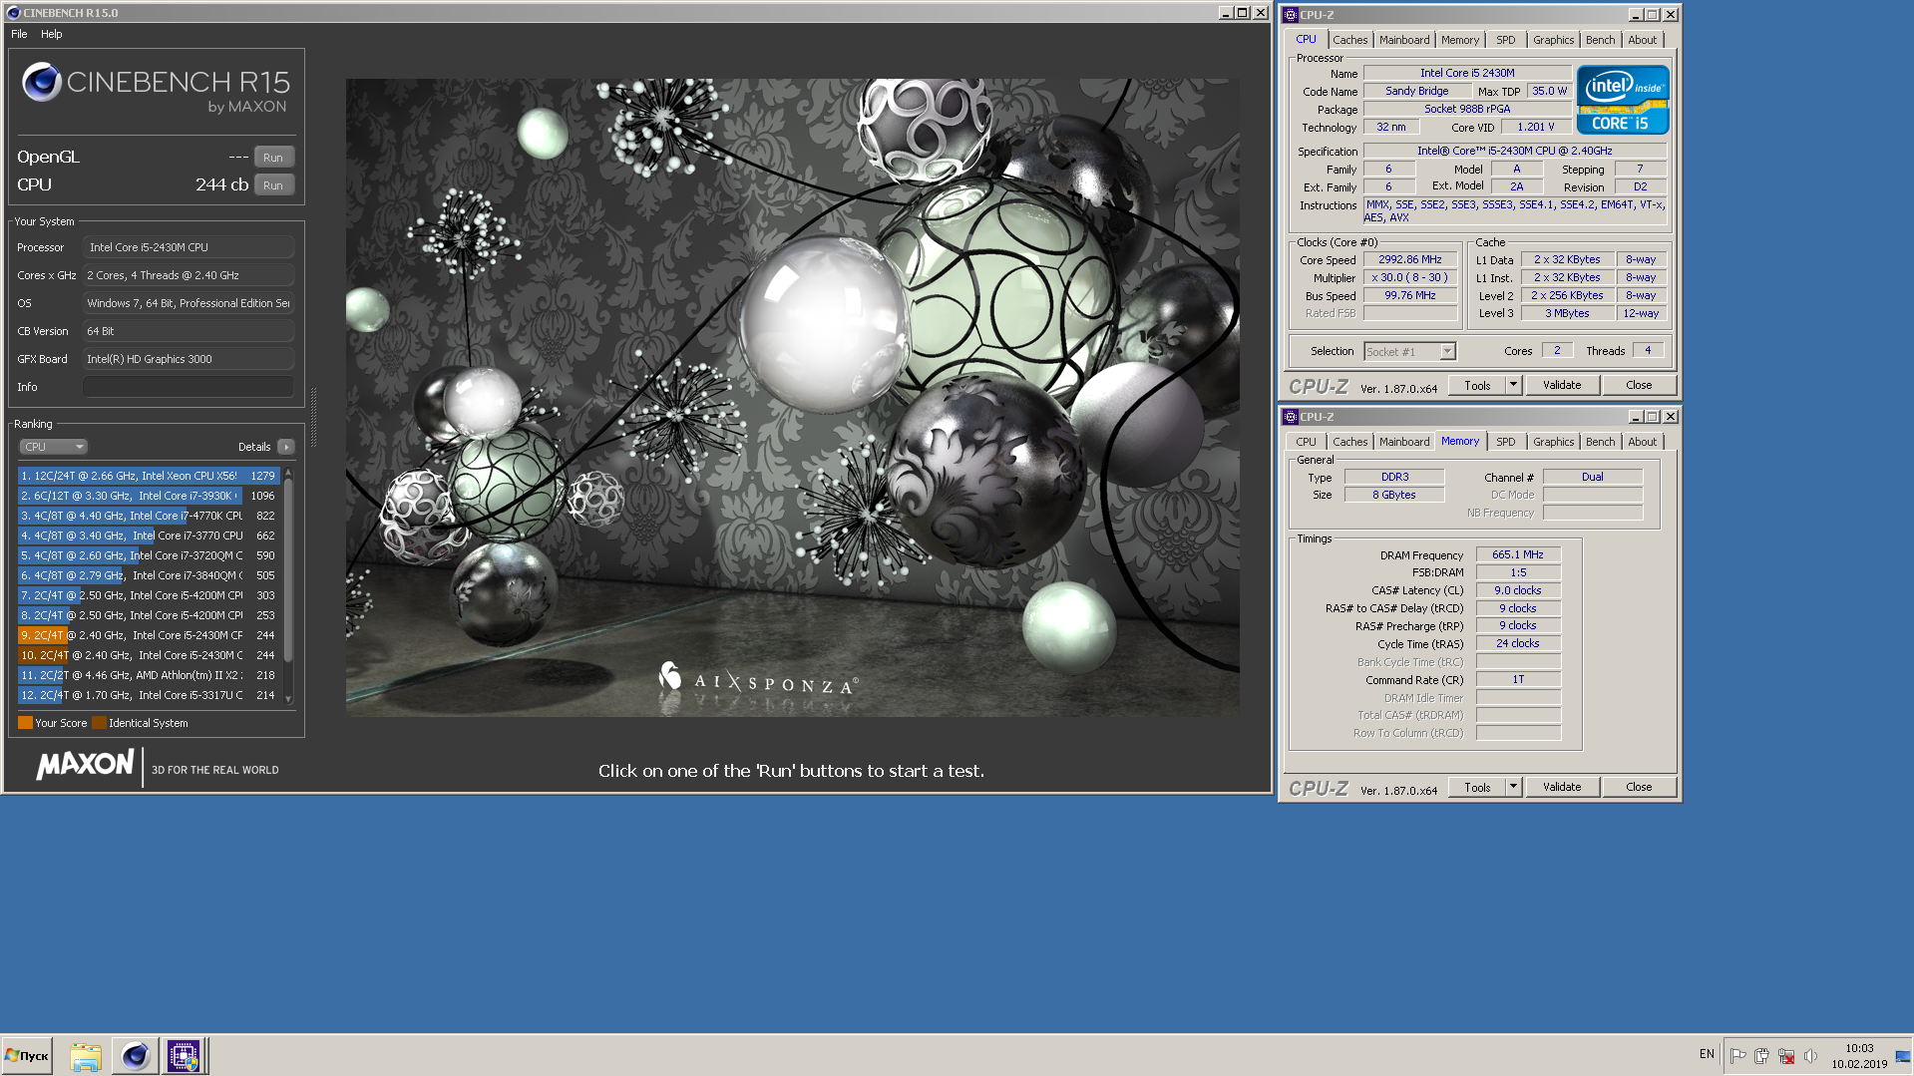Select ranking row 6 Core i7-3840QM 505
This screenshot has height=1076, width=1914.
pyautogui.click(x=149, y=575)
